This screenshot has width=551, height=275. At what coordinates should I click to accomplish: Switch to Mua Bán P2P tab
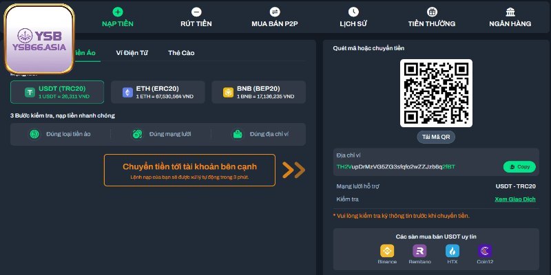coord(274,17)
